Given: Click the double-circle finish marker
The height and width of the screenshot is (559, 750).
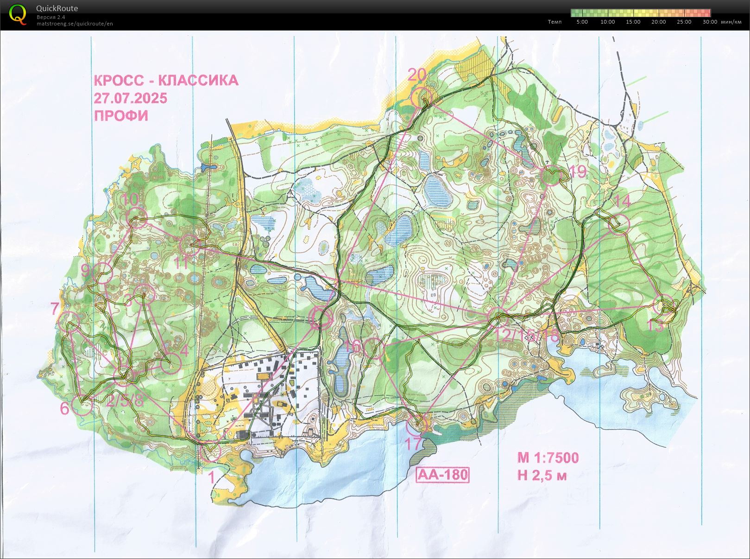Looking at the screenshot, I should coord(320,318).
